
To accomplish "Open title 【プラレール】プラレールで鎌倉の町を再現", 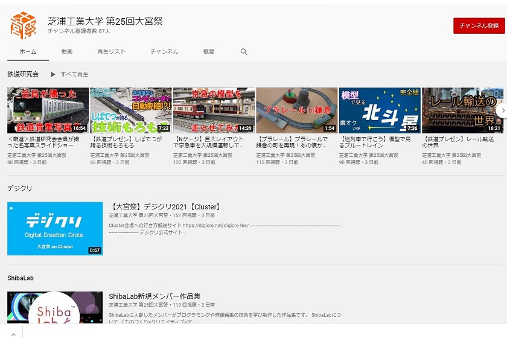I will (x=292, y=142).
